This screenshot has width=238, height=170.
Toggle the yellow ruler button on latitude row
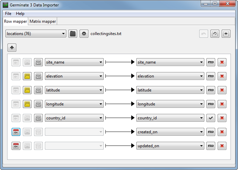[x=27, y=90]
